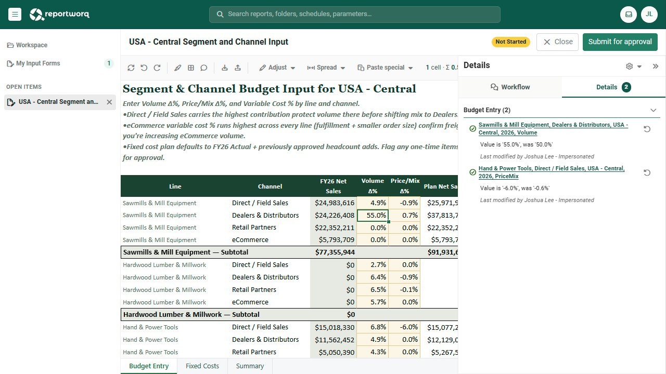Select Sawmills Direct / Field Sales 4.9% Volume cell
Screen dimensions: 666x374
click(x=373, y=203)
